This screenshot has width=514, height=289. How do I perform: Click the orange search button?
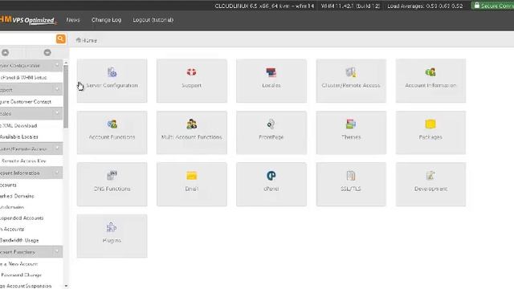61,39
